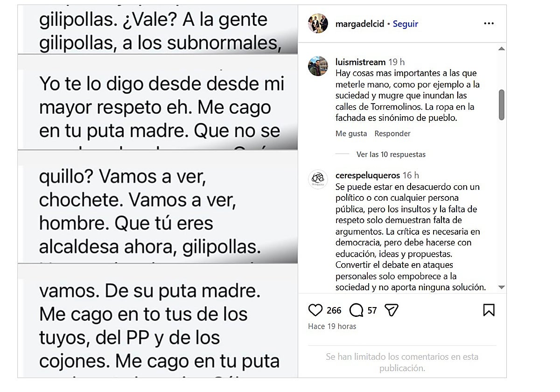This screenshot has height=392, width=560.
Task: Click the comments scrollbar thumb
Action: pyautogui.click(x=502, y=105)
